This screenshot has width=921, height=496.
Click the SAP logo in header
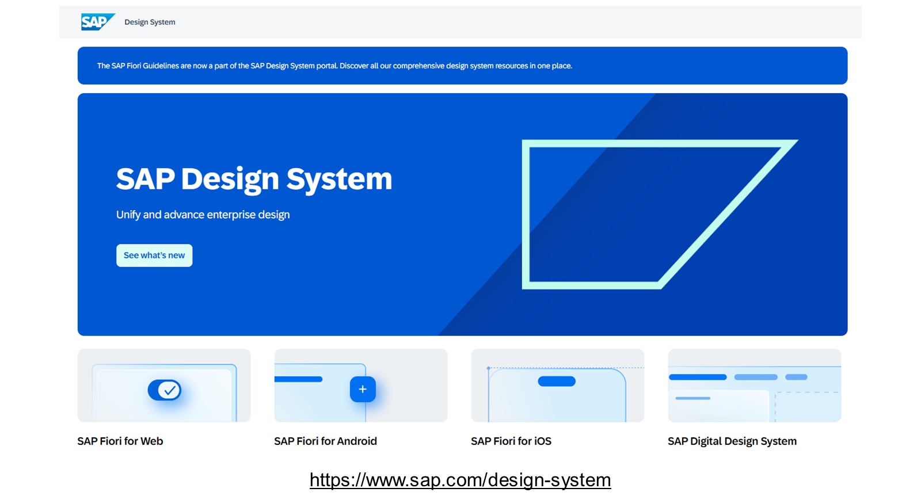coord(98,22)
